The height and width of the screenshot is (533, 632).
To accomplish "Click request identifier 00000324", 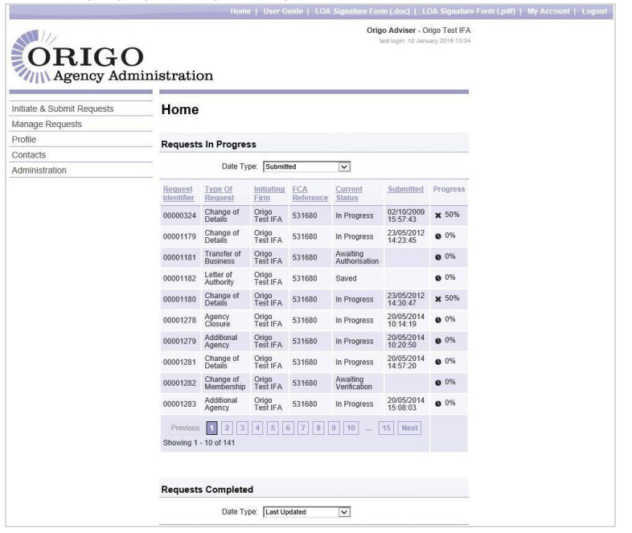I will pos(179,215).
